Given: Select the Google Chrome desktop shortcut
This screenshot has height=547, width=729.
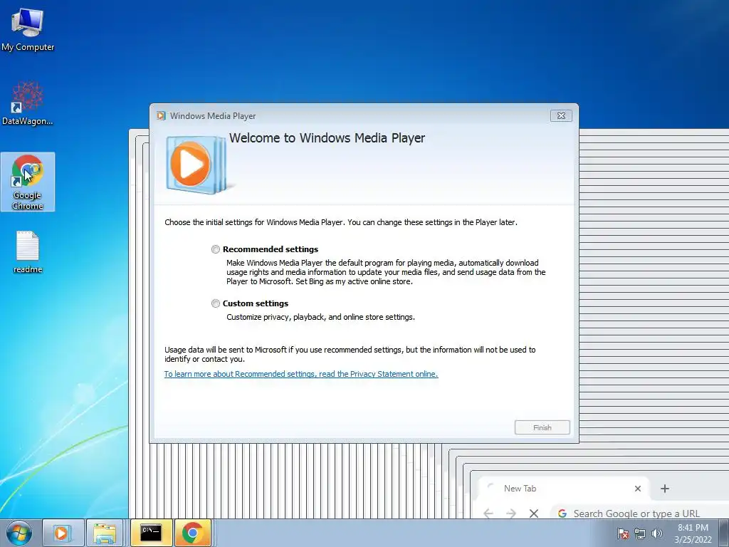Looking at the screenshot, I should (x=28, y=182).
